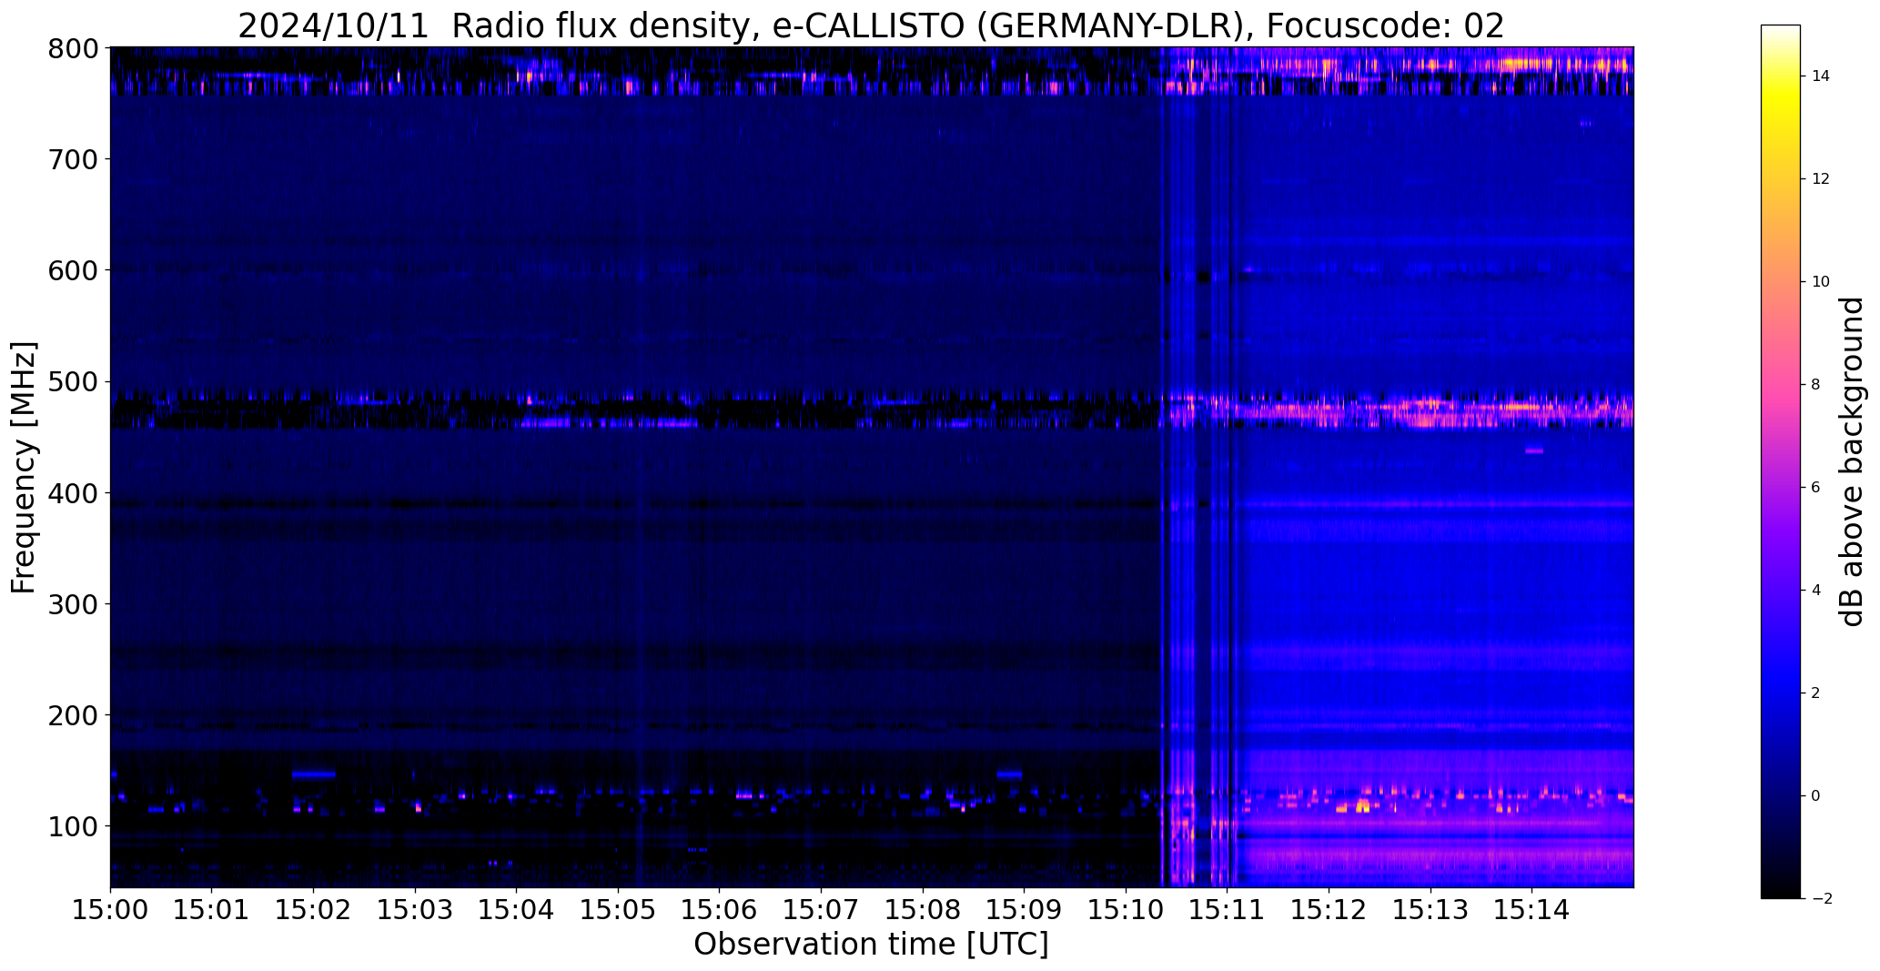Click the 15:10 time tick label
The image size is (1880, 971).
(x=1127, y=910)
